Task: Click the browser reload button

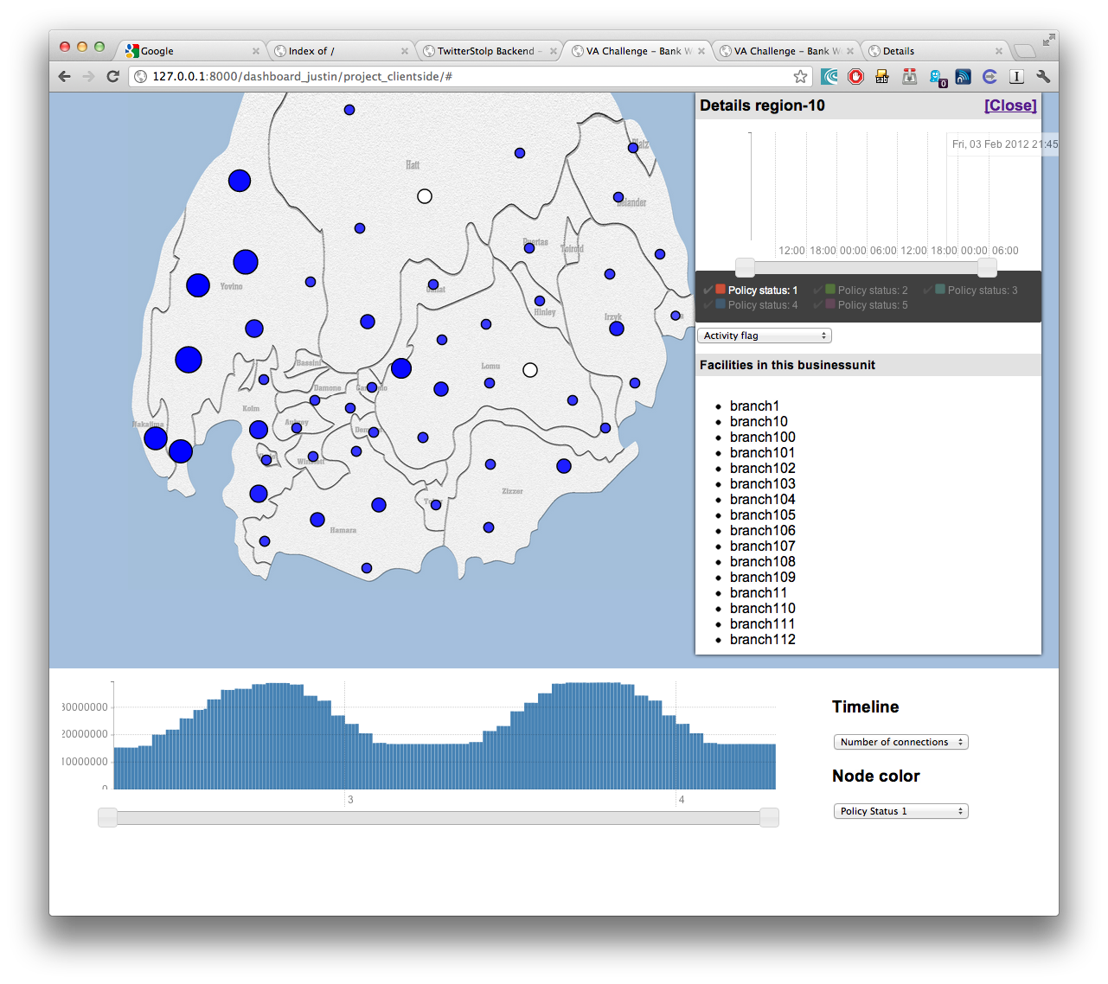Action: tap(112, 77)
